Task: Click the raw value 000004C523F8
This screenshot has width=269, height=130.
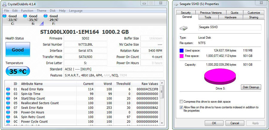Action: point(147,89)
